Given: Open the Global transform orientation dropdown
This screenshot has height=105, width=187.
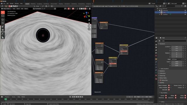Looking at the screenshot, I should point(37,6).
